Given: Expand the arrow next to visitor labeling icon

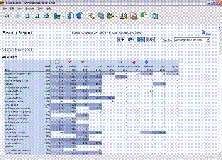Looking at the screenshot, I should pyautogui.click(x=64, y=16).
